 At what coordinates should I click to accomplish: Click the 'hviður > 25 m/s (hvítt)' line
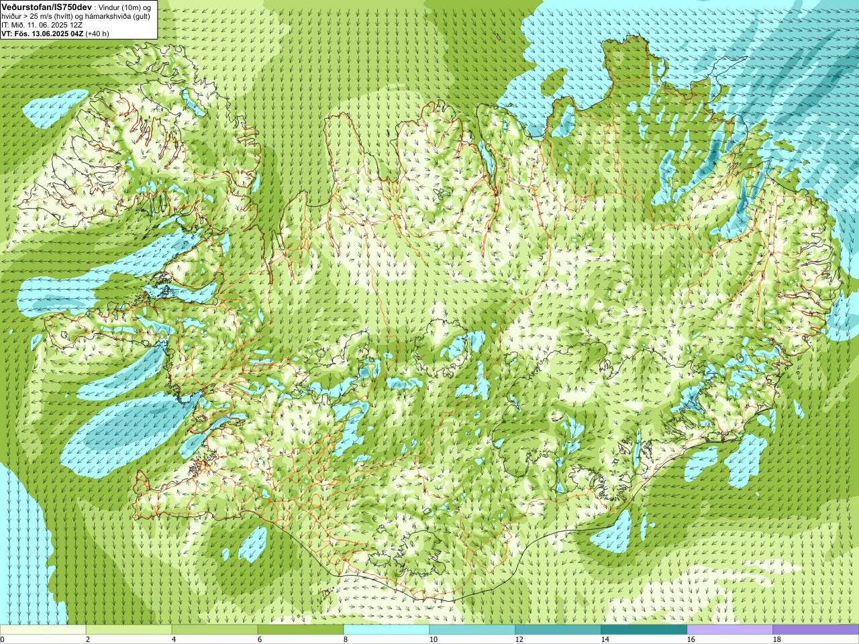[x=37, y=15]
